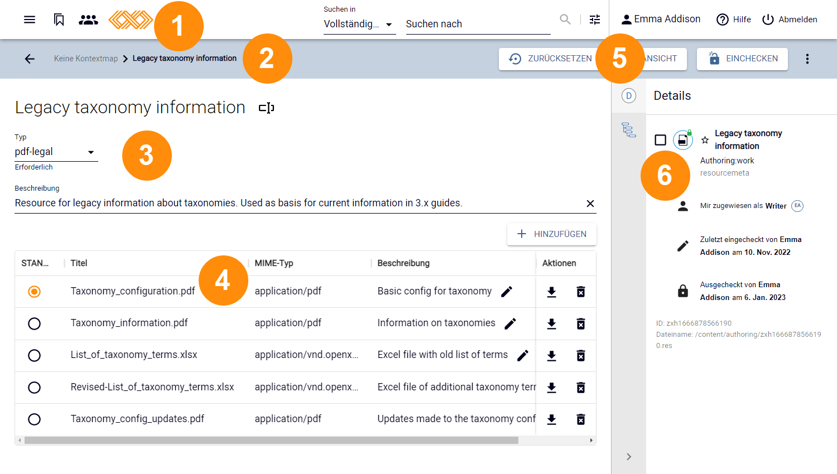
Task: Mark Legacy taxonomy information as favorite star
Action: pyautogui.click(x=705, y=140)
